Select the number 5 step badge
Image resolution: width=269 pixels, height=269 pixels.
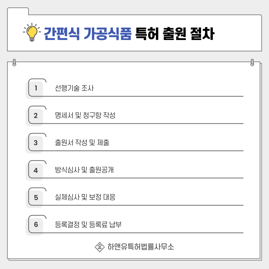tap(36, 197)
